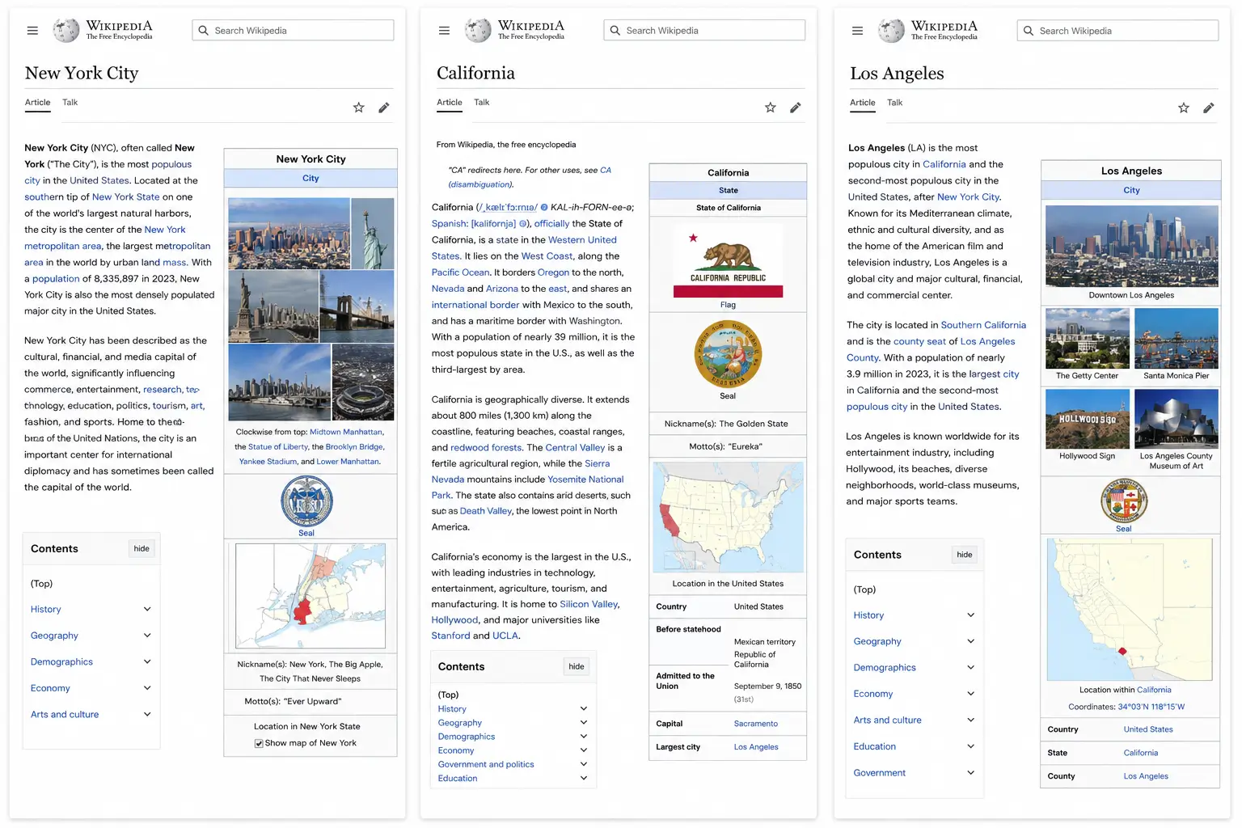Open hamburger menu on Los Angeles page
The width and height of the screenshot is (1242, 828).
click(857, 31)
